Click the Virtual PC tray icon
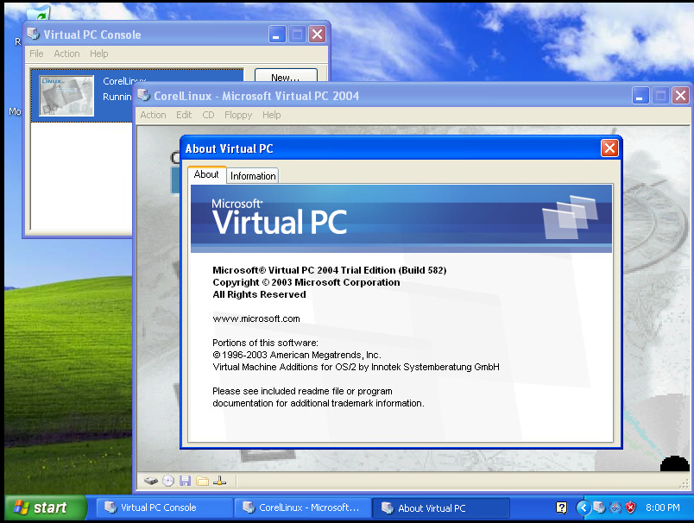This screenshot has width=694, height=523. pos(599,507)
